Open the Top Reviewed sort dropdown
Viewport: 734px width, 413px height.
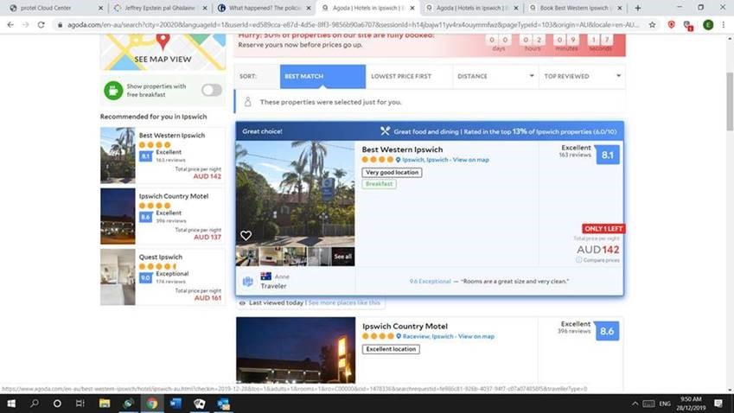click(582, 76)
